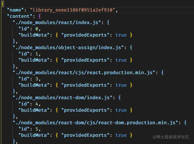Click the id value 5
This screenshot has width=194, height=144.
[37, 129]
